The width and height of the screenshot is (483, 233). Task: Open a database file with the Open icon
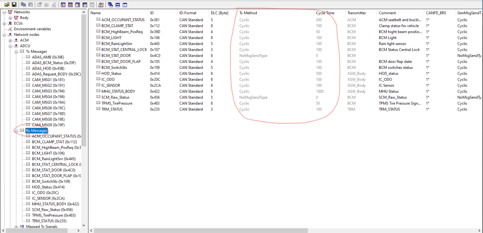pyautogui.click(x=7, y=4)
